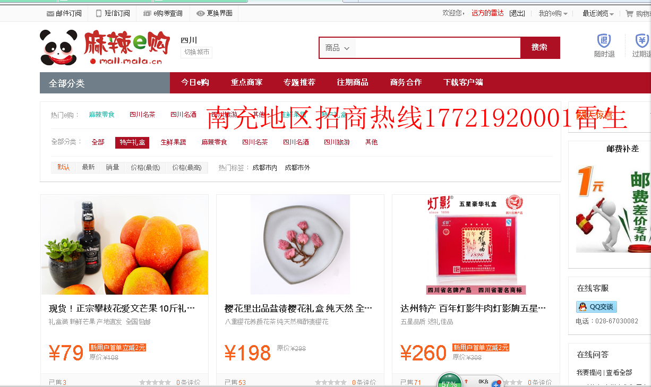
Task: Click the eye icon for 更换界面
Action: click(x=200, y=13)
